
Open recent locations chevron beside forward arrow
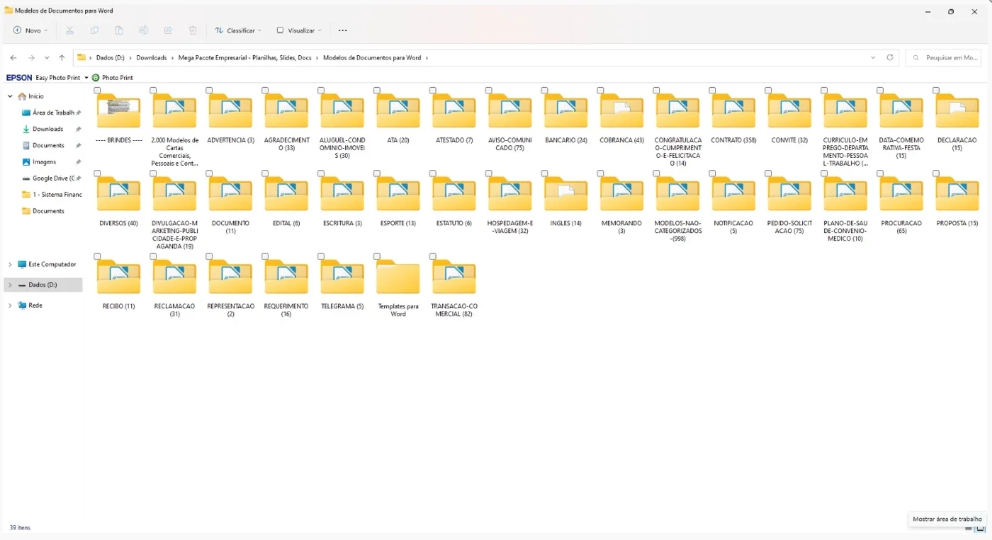coord(47,58)
